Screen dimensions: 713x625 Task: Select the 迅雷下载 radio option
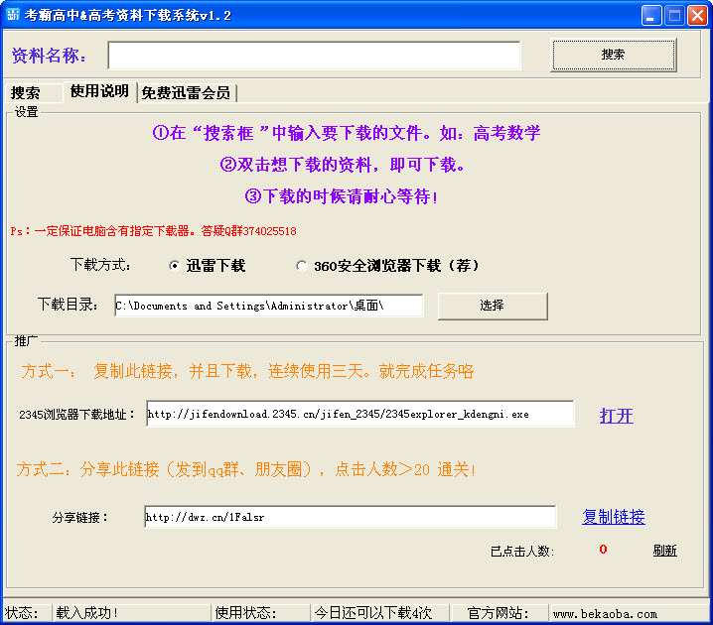(175, 266)
